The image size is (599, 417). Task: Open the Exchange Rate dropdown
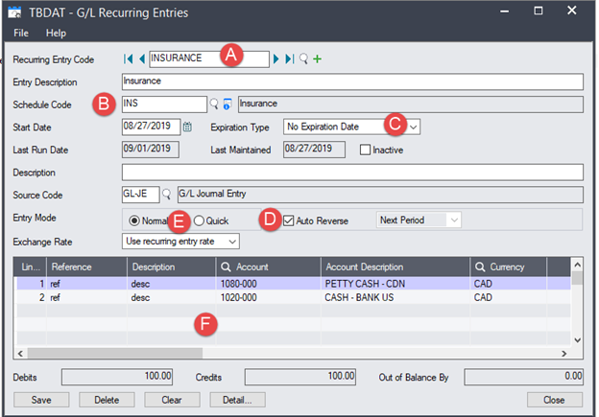(x=232, y=242)
